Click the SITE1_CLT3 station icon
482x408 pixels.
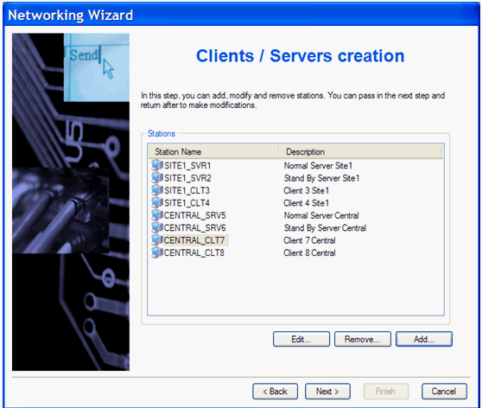click(x=157, y=190)
